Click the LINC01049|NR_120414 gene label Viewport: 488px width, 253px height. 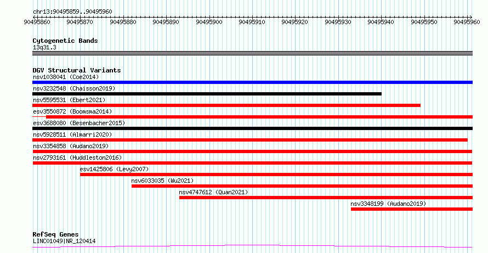tap(64, 241)
